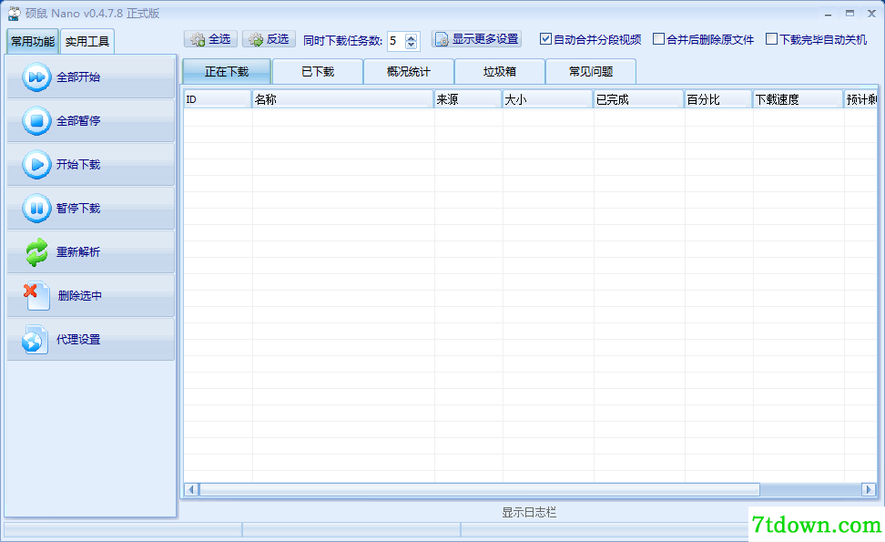
Task: Click the 开始下载 play icon
Action: (36, 164)
